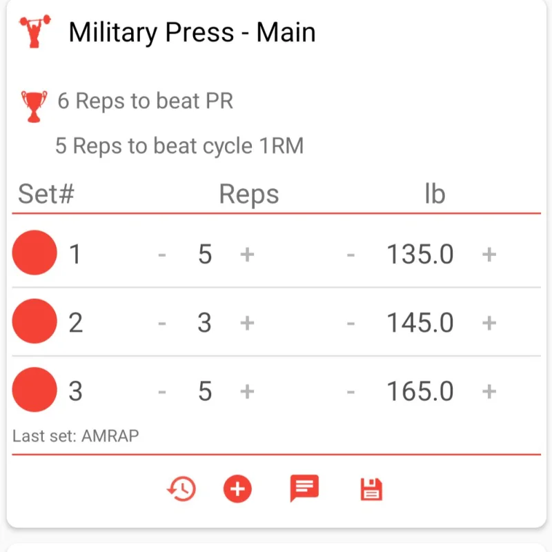552x552 pixels.
Task: Tap reps value 5 in set 1
Action: (x=205, y=254)
